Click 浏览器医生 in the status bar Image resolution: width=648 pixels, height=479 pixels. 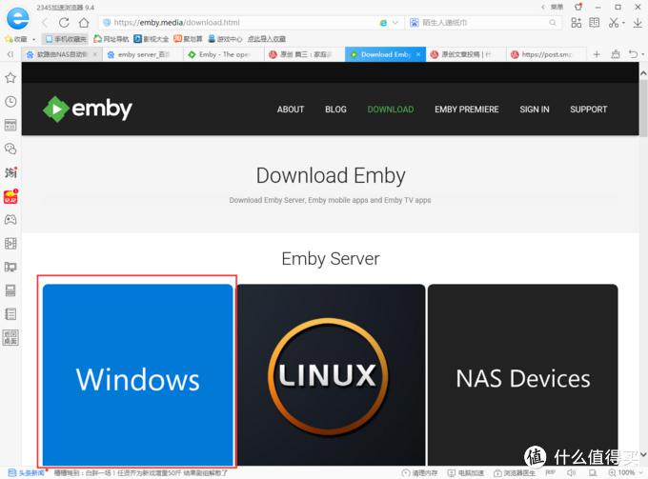click(x=515, y=472)
